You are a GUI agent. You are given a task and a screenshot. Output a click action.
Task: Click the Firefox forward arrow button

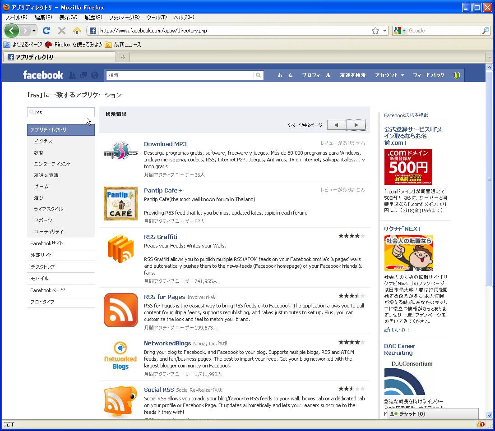(x=25, y=31)
